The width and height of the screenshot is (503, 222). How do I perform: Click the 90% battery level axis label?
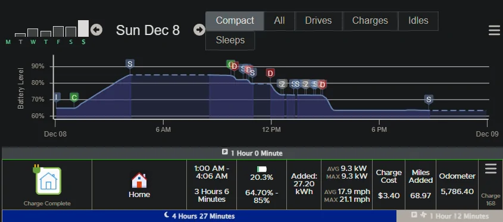click(x=38, y=66)
